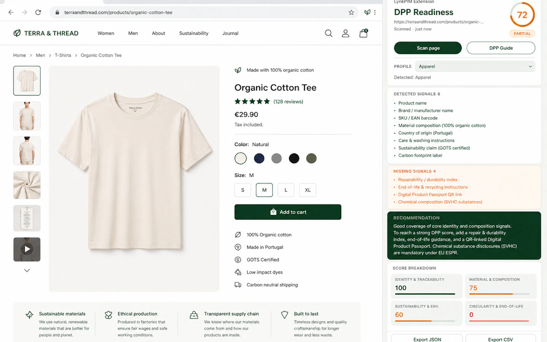Open the DPP Guide button
Viewport: 547px width, 342px height.
point(501,48)
